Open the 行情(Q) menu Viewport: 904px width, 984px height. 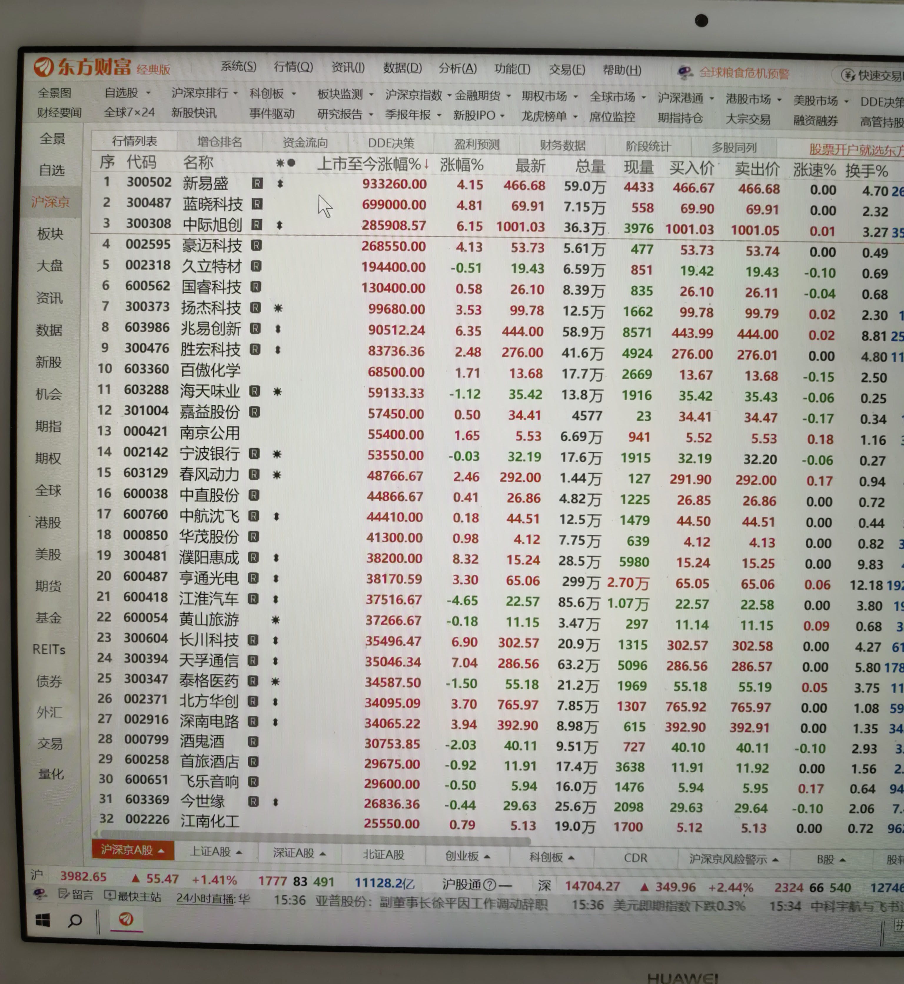coord(293,67)
